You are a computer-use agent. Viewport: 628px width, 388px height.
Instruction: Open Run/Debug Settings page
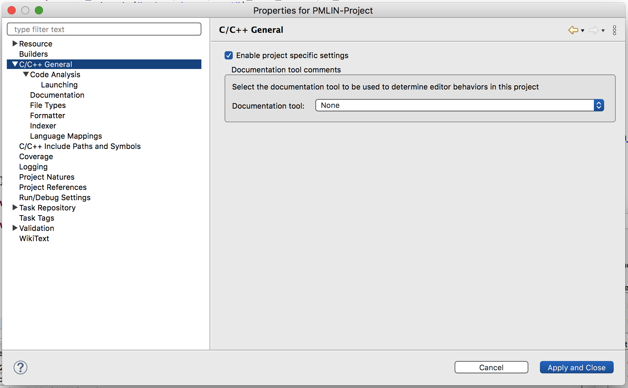click(x=55, y=197)
